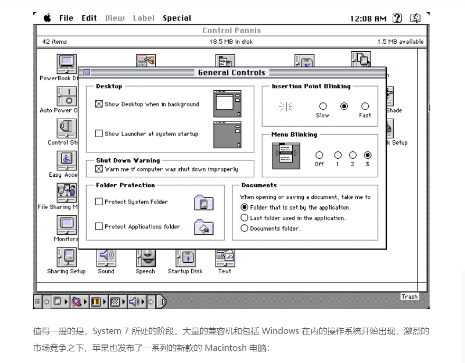Open the File Sharing module pop-up in Control Strip
The height and width of the screenshot is (363, 465).
pos(79,302)
